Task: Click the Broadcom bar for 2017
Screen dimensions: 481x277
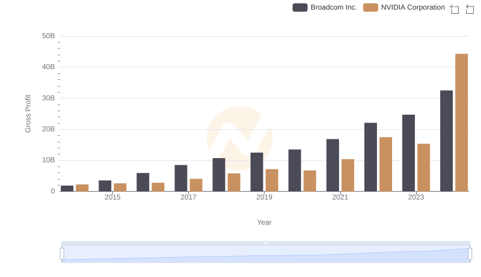Action: tap(181, 178)
